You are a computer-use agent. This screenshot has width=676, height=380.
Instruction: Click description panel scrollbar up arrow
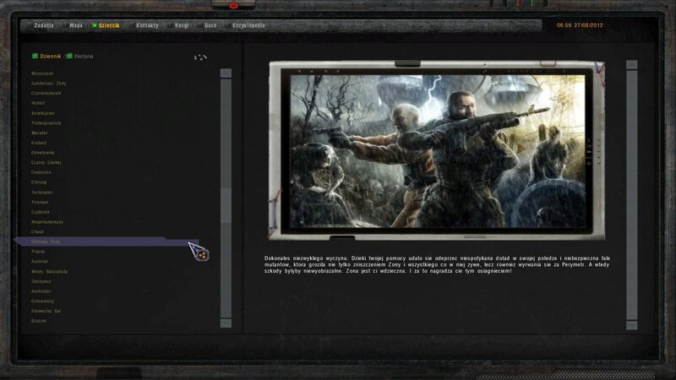point(631,64)
